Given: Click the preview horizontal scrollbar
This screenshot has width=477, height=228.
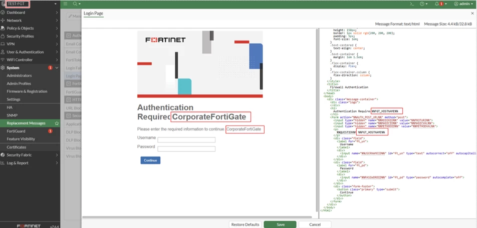Looking at the screenshot, I should 197,217.
